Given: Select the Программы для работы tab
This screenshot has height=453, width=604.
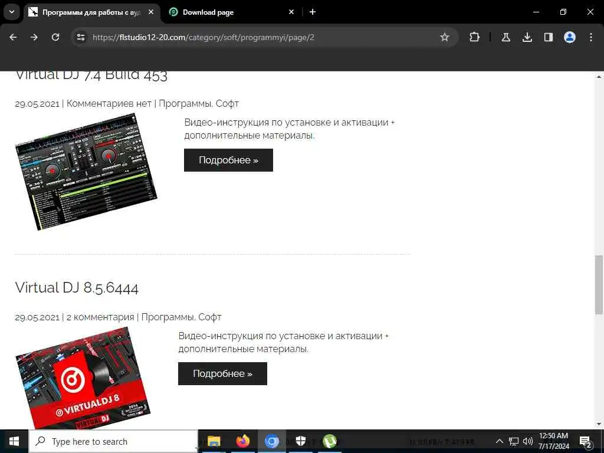Looking at the screenshot, I should [91, 12].
